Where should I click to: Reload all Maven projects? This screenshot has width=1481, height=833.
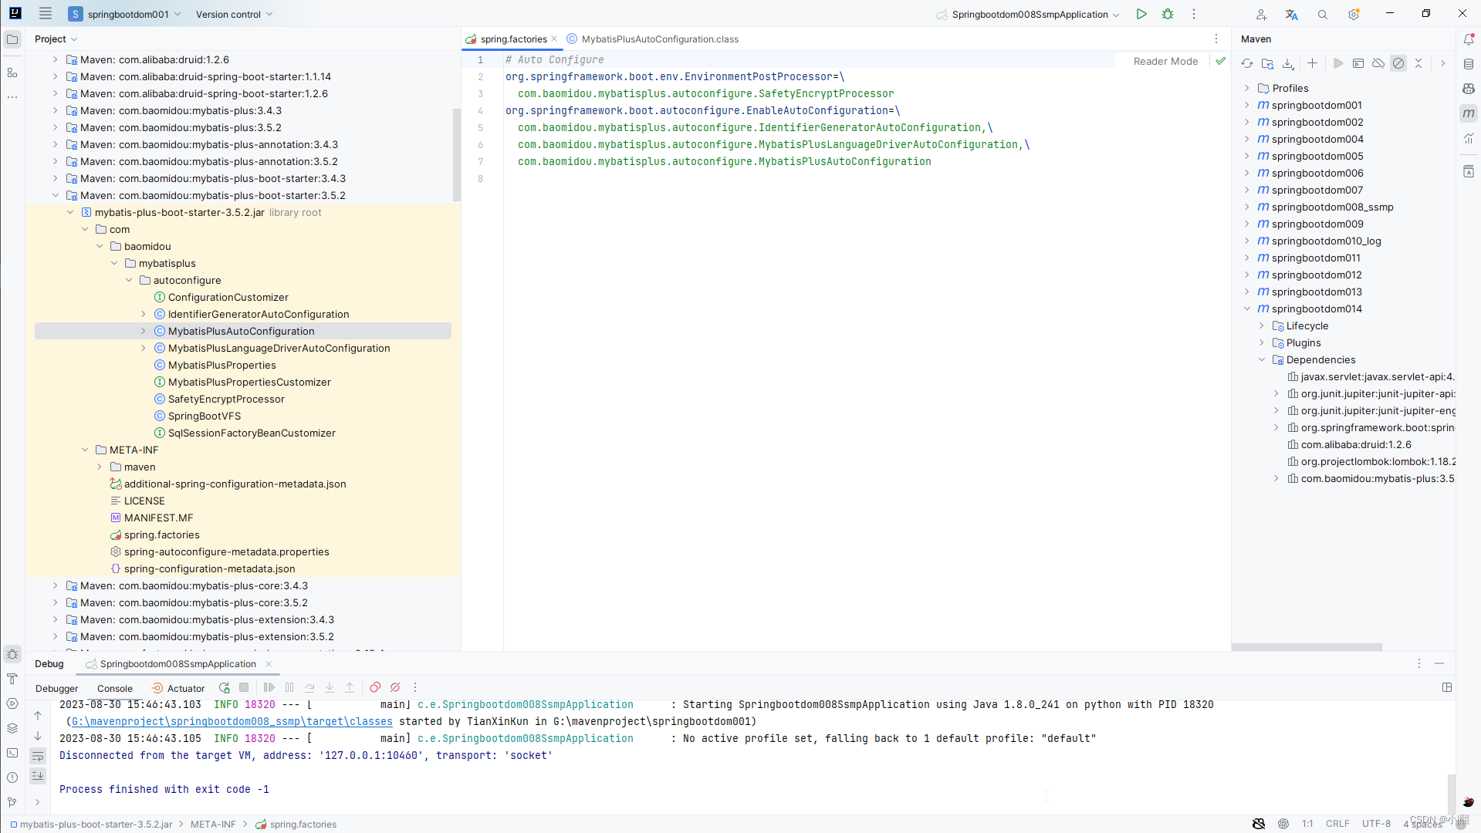[1247, 63]
